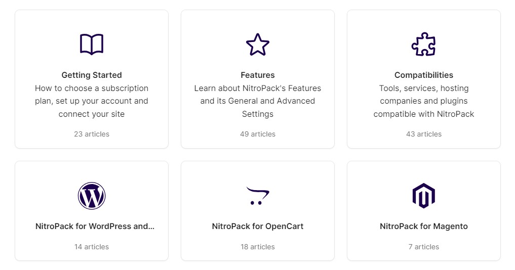Image resolution: width=515 pixels, height=270 pixels.
Task: Click the open book icon
Action: [92, 44]
